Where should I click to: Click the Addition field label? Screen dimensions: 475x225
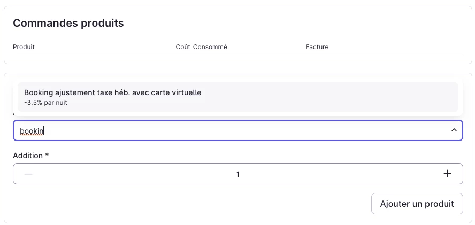27,156
